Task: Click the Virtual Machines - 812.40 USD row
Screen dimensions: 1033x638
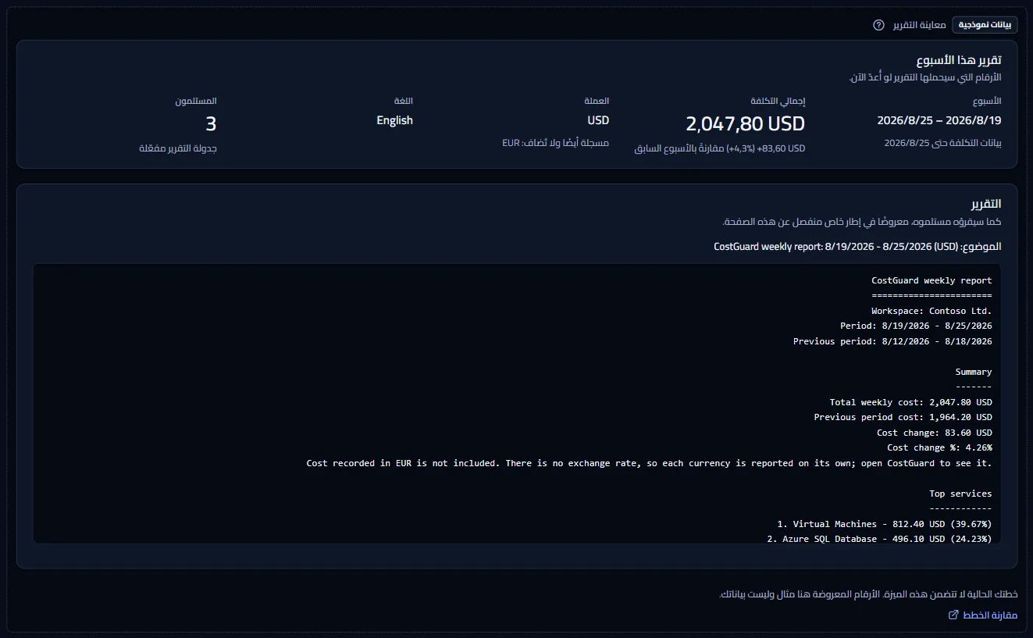Action: pos(885,524)
